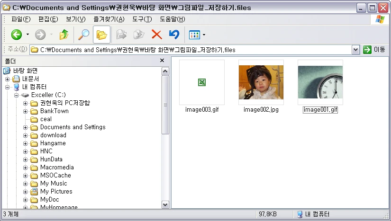Go up one folder level

tap(64, 35)
